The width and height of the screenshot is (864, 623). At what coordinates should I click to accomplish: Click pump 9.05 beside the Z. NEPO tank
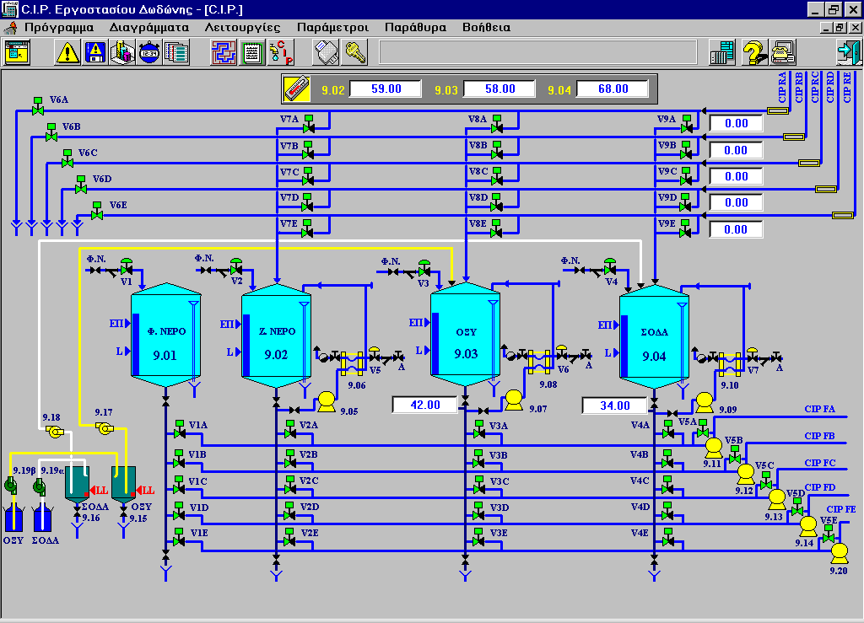[x=325, y=400]
